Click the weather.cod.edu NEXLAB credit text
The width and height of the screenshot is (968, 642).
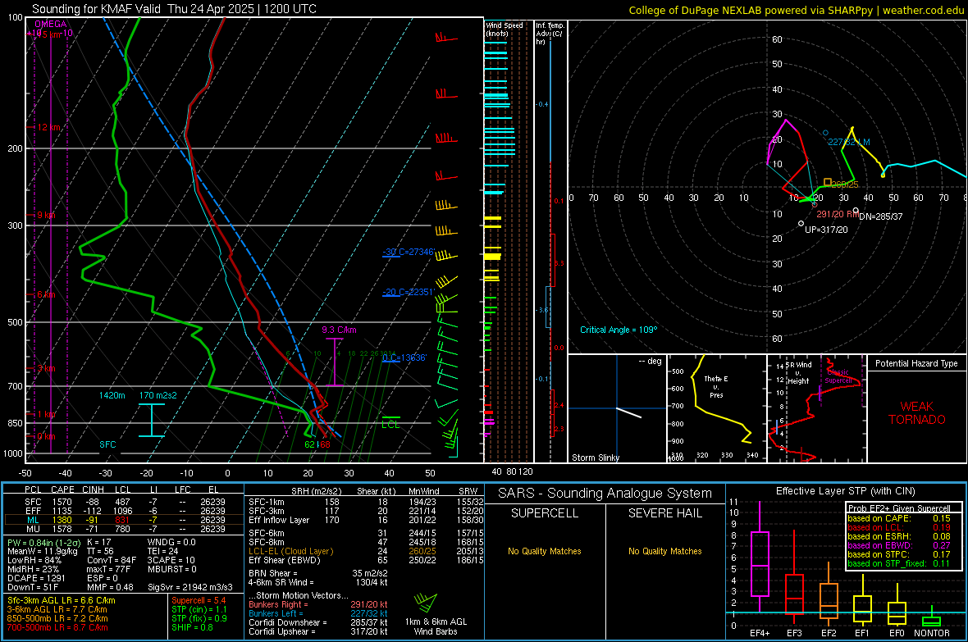click(x=796, y=10)
